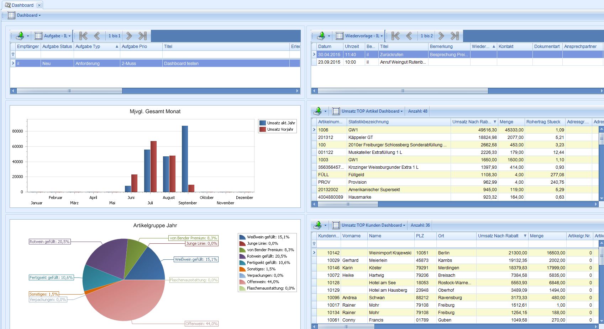604x329 pixels.
Task: Go to previous record in Wiedervorlage panel
Action: 409,36
